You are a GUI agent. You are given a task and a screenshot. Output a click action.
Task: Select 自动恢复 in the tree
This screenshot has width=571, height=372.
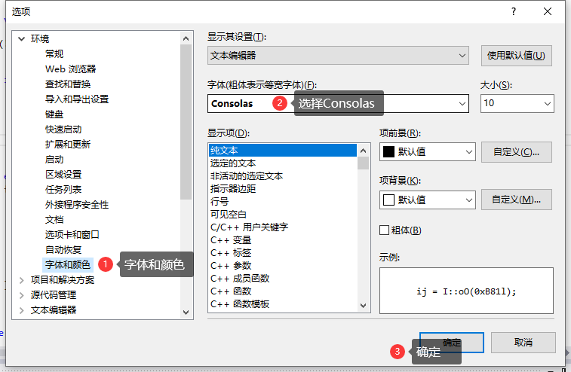(x=63, y=250)
